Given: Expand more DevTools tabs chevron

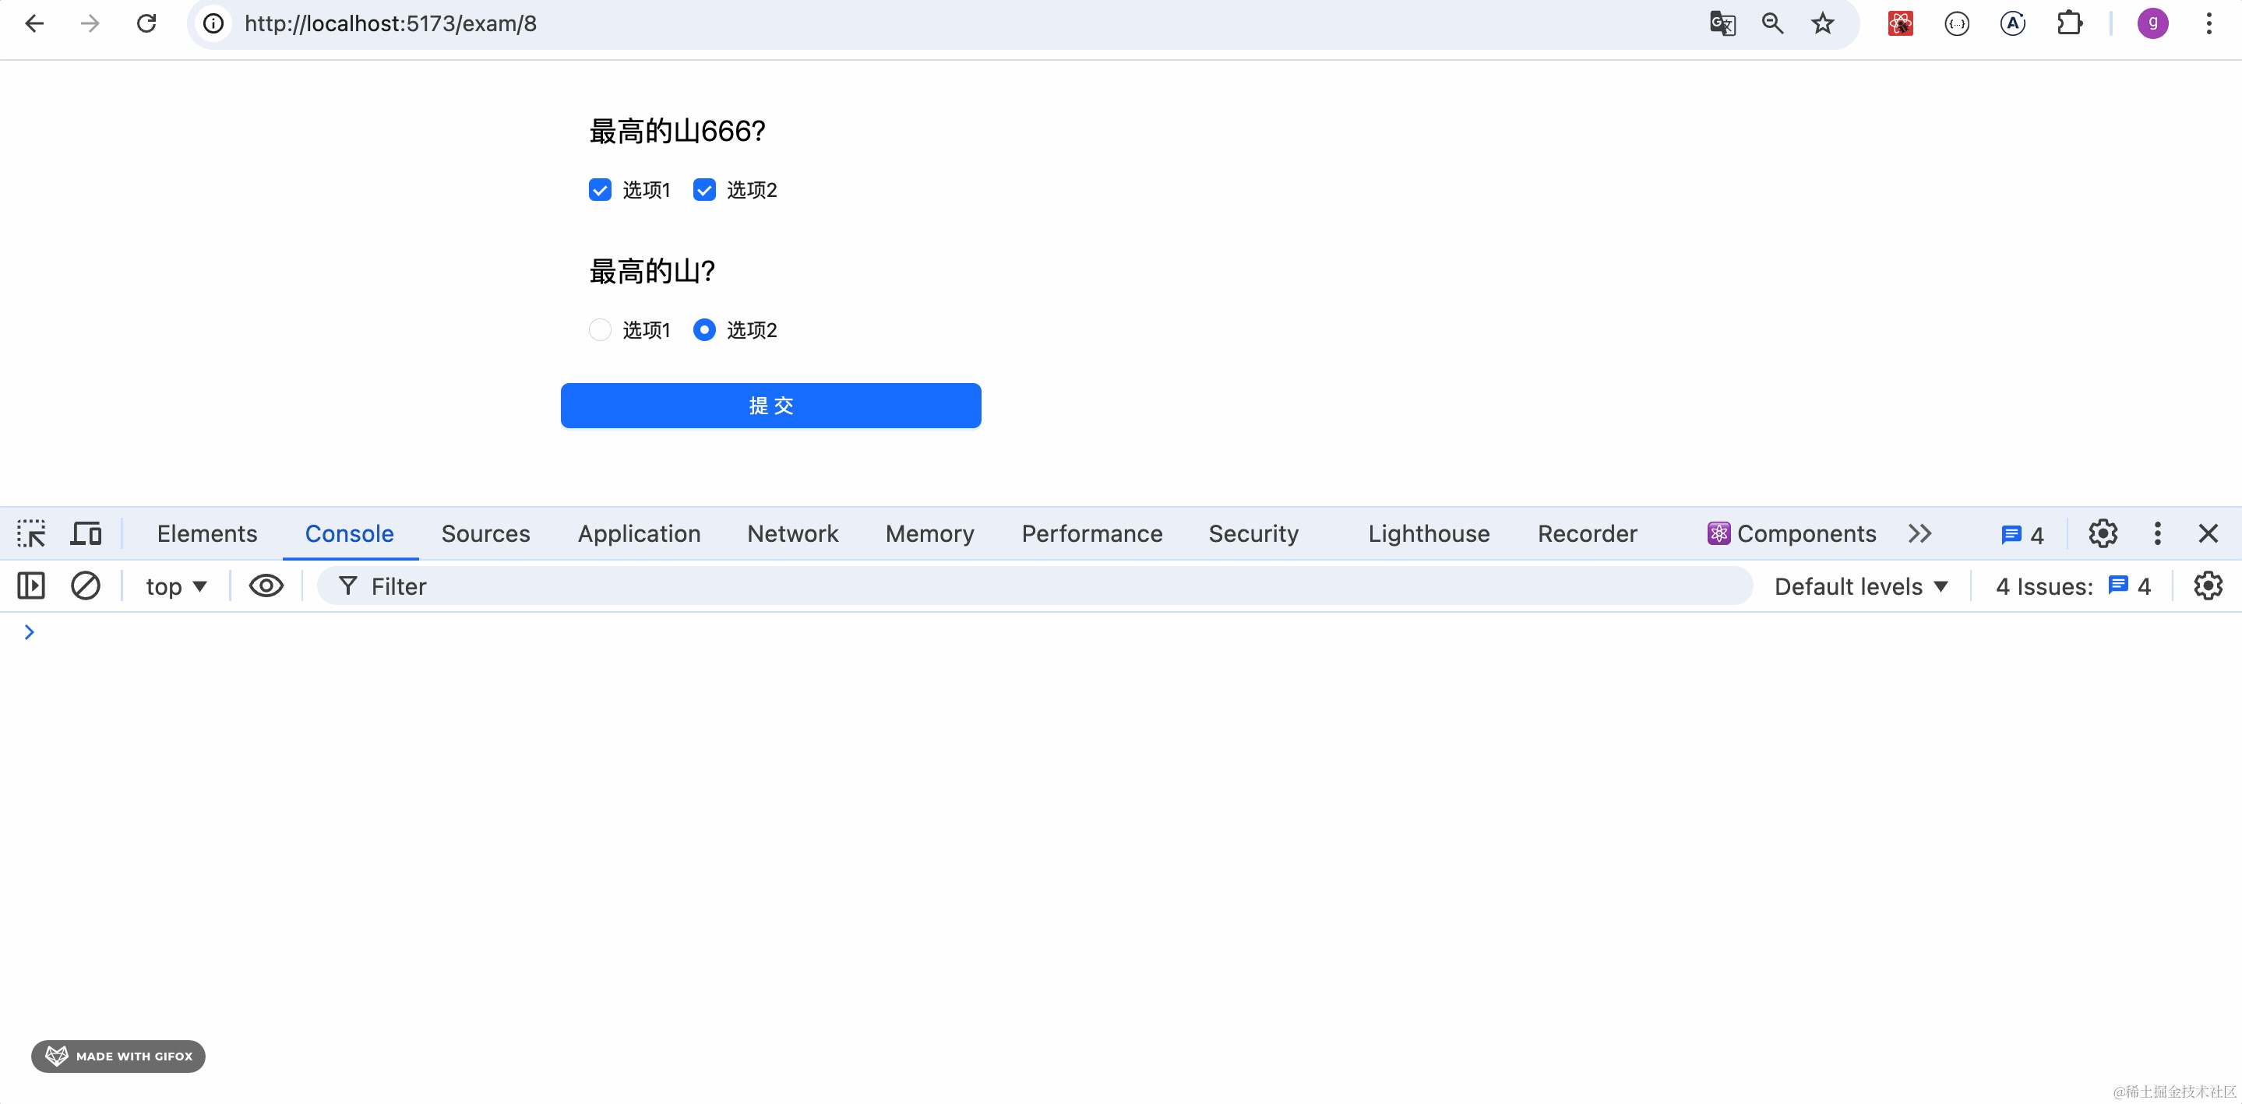Looking at the screenshot, I should [1919, 533].
